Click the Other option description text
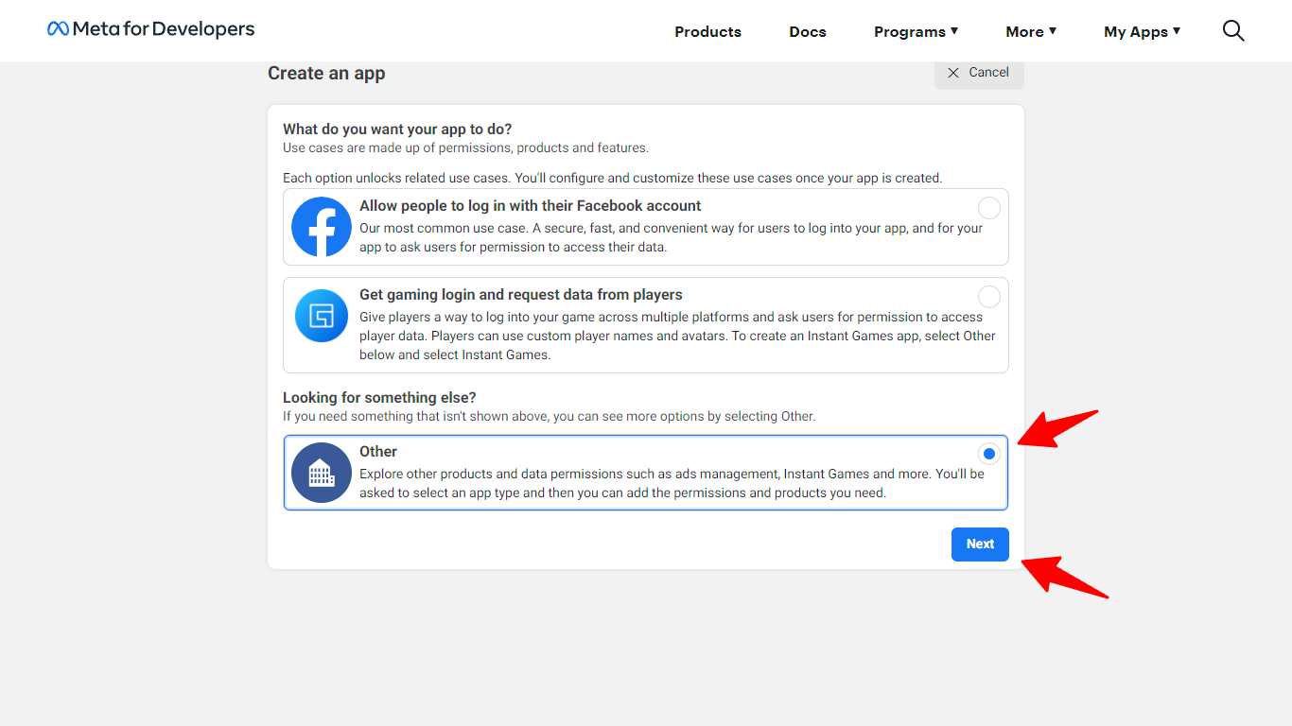 [662, 483]
